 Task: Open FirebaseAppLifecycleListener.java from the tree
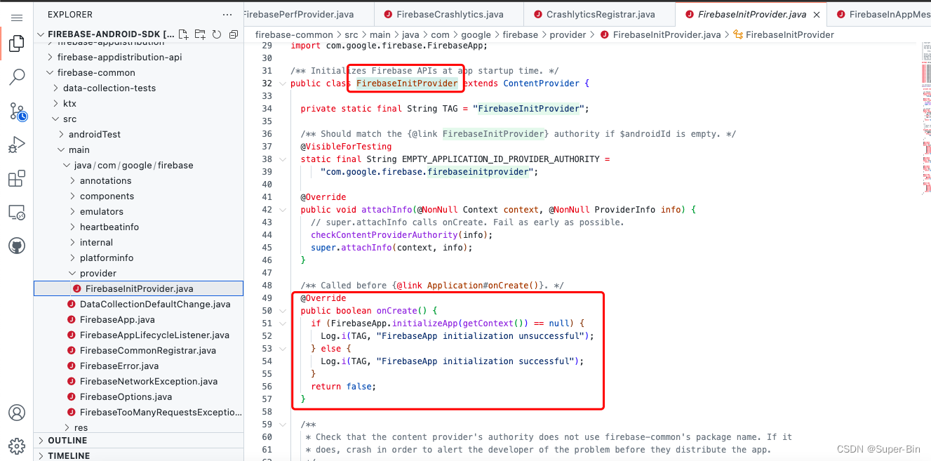tap(138, 335)
